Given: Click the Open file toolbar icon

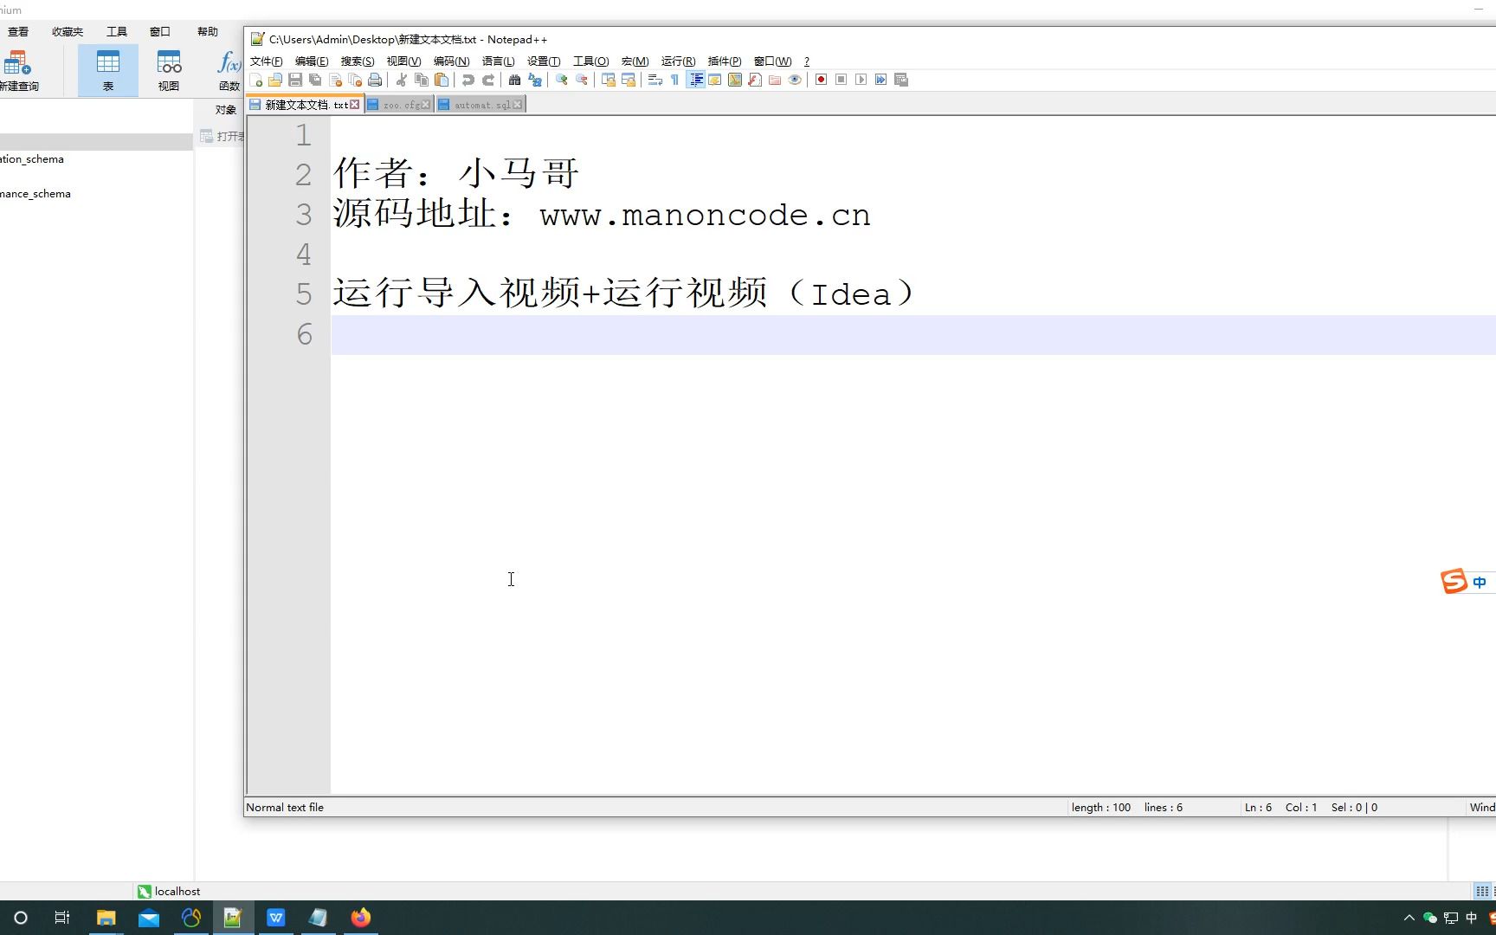Looking at the screenshot, I should 275,80.
